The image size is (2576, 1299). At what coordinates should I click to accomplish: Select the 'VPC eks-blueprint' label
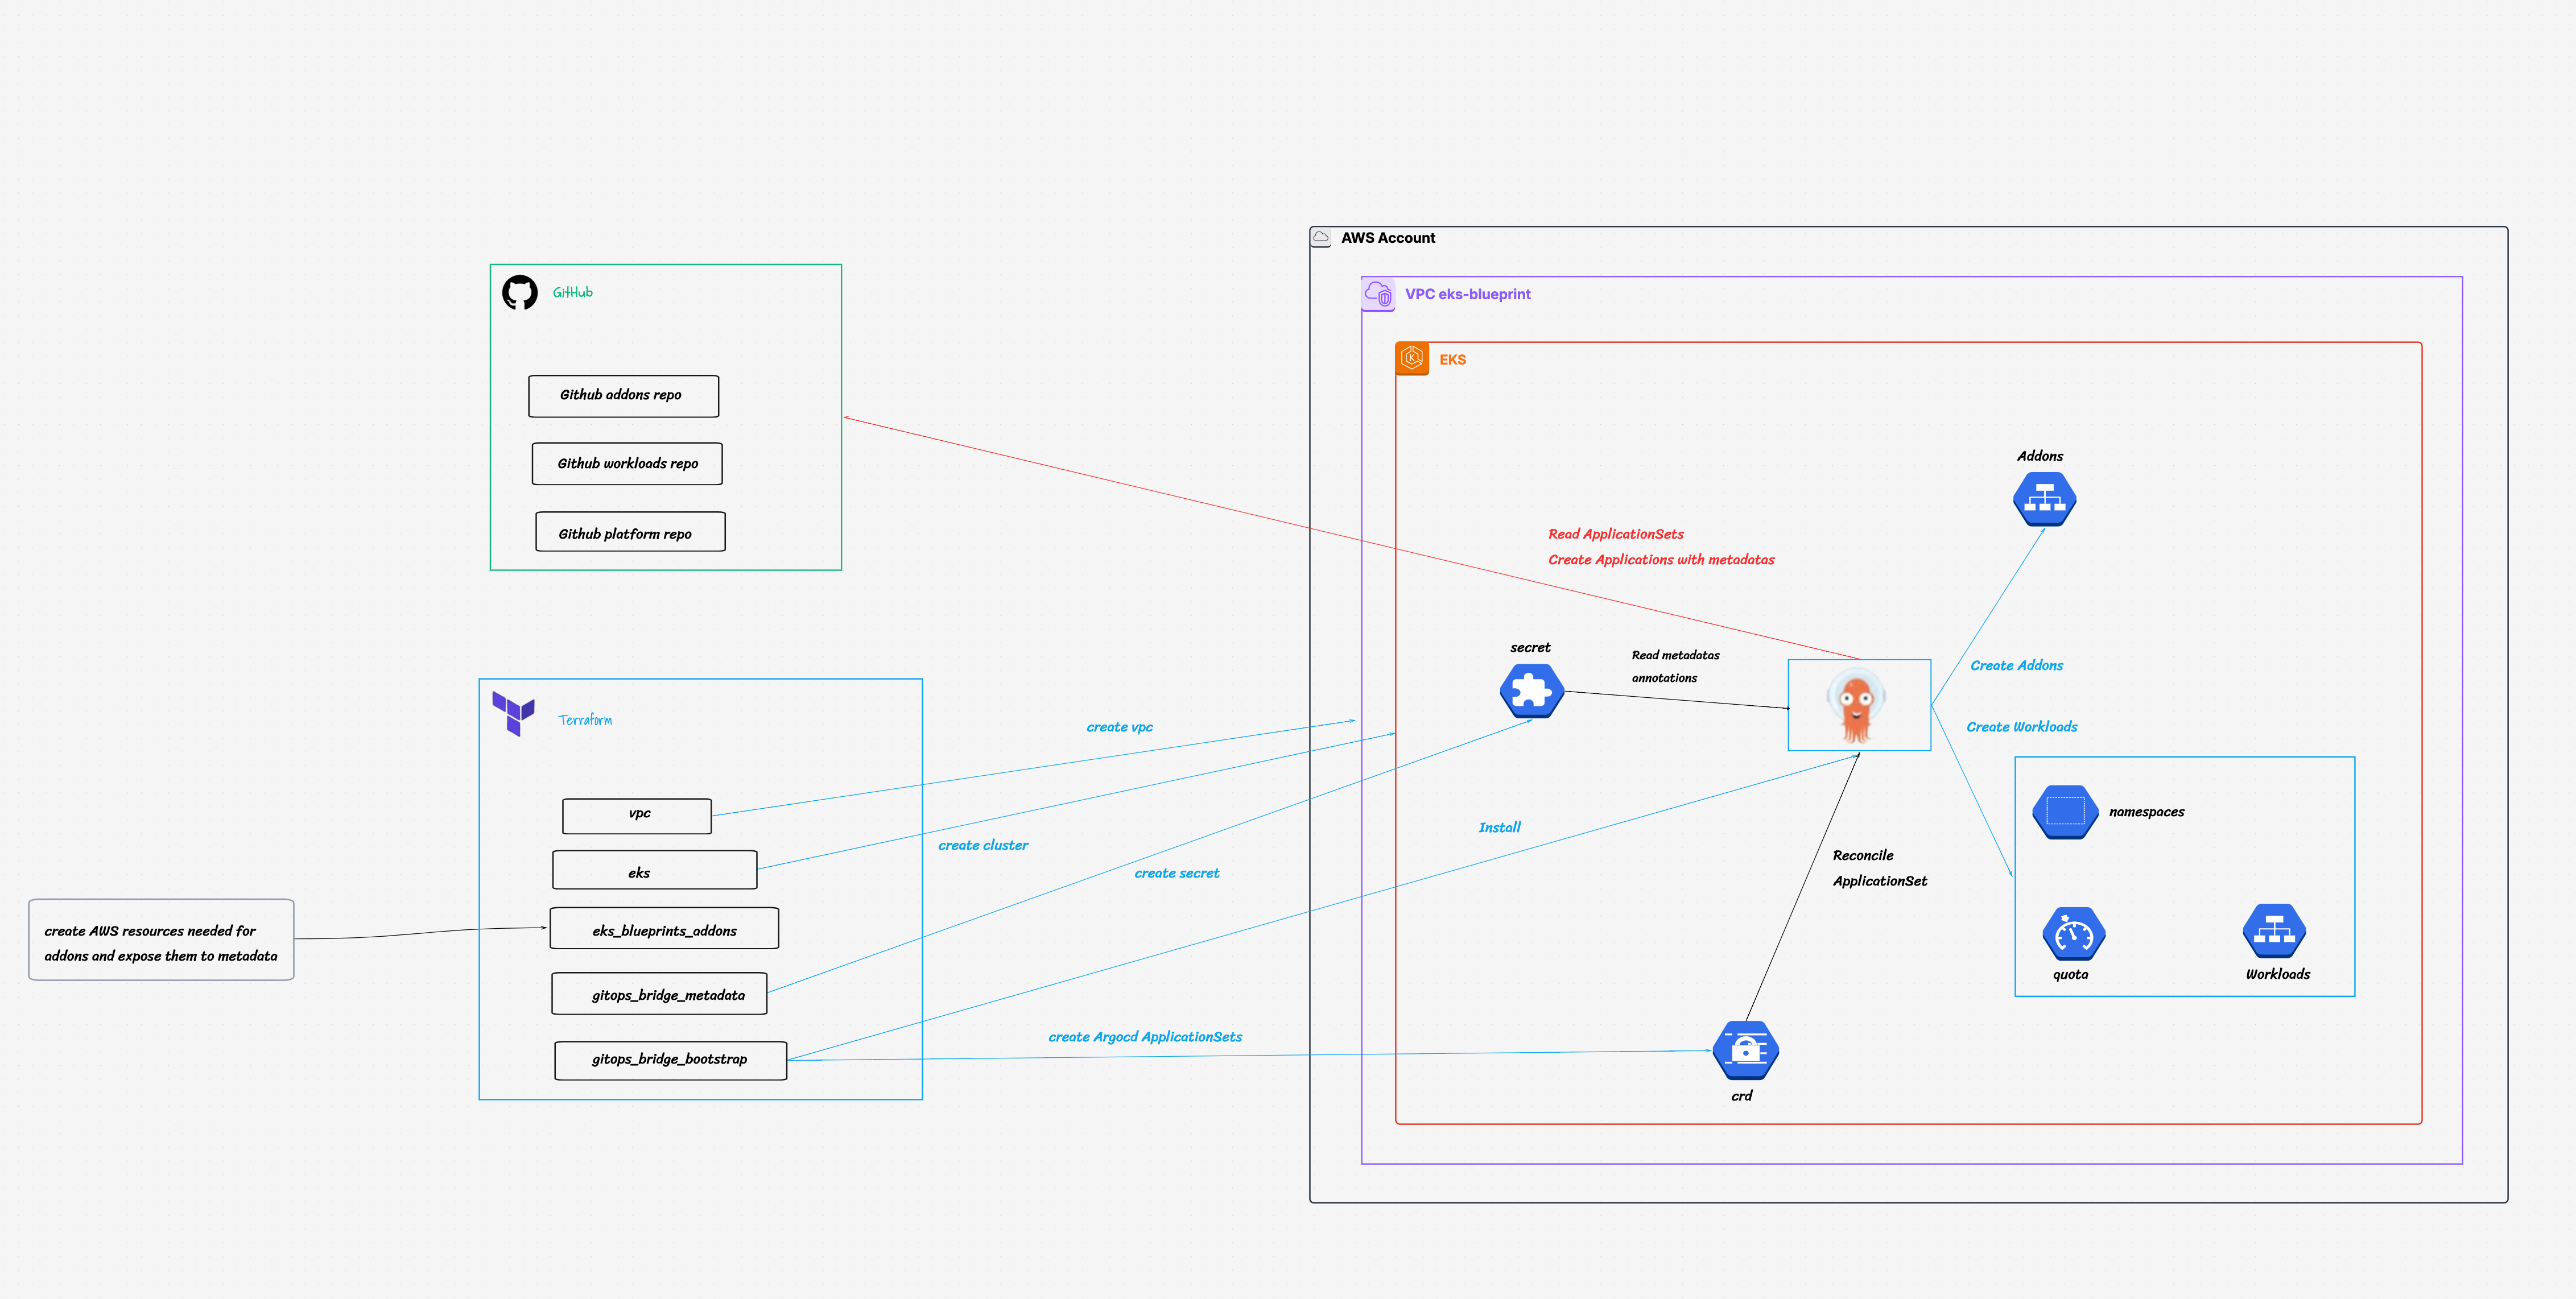(1467, 294)
